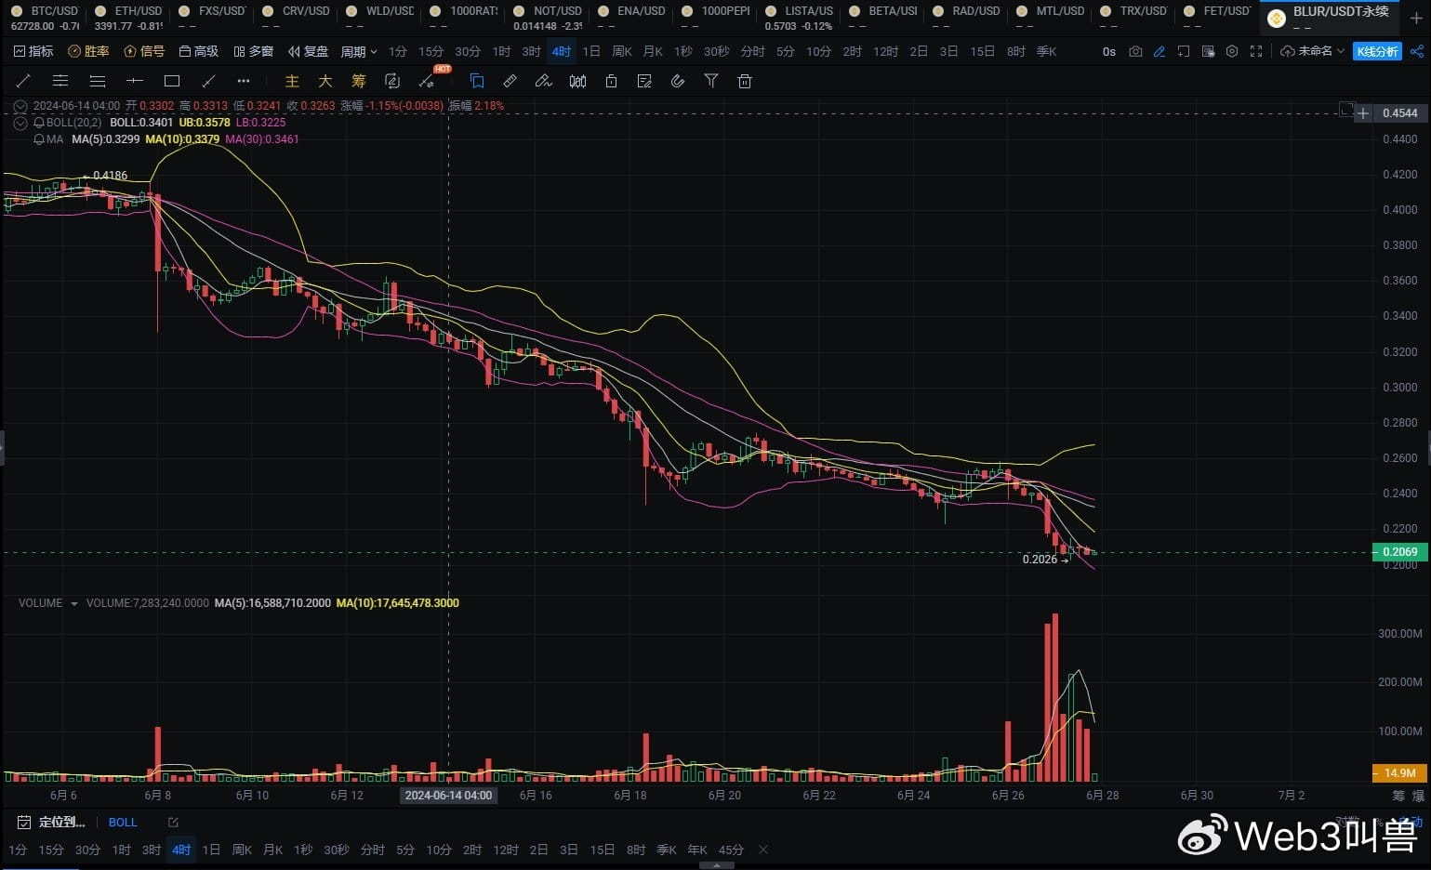Expand the VOLUME indicator dropdown arrow
This screenshot has height=870, width=1431.
tap(74, 603)
